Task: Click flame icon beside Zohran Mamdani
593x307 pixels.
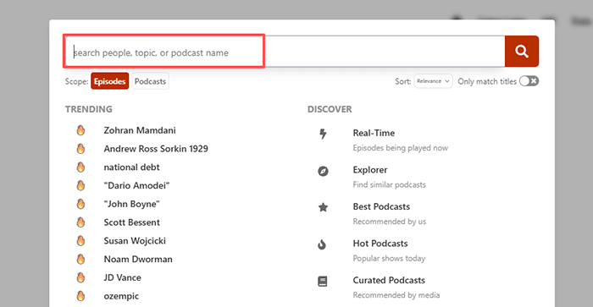Action: (80, 130)
